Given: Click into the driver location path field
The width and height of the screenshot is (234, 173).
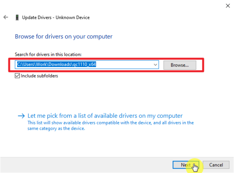Looking at the screenshot, I should (125, 65).
